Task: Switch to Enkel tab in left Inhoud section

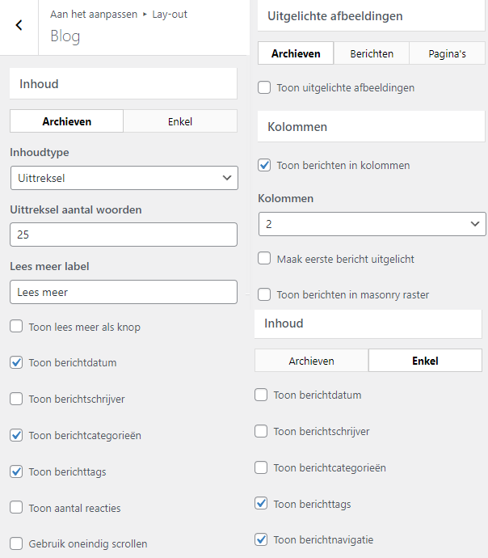Action: click(180, 121)
